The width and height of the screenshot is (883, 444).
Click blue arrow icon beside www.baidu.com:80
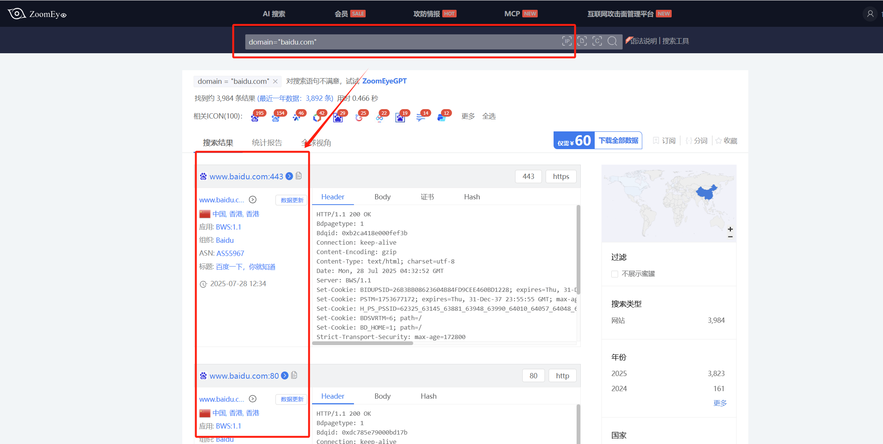(285, 376)
